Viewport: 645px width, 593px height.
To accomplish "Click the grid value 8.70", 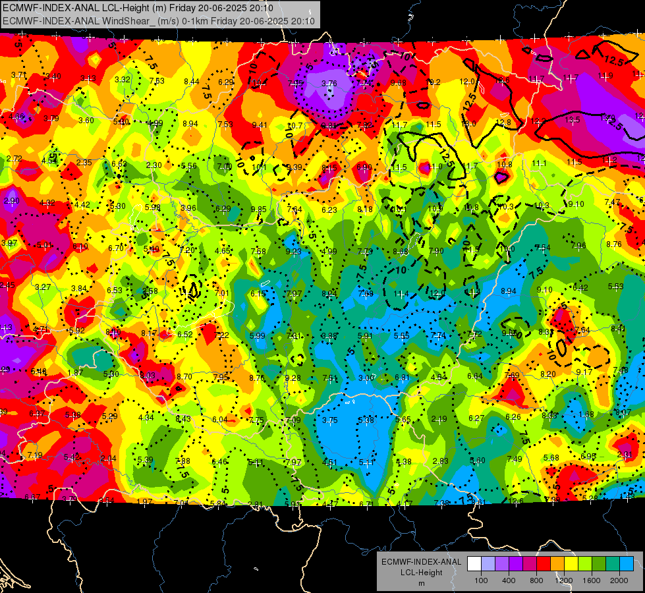I will [184, 376].
